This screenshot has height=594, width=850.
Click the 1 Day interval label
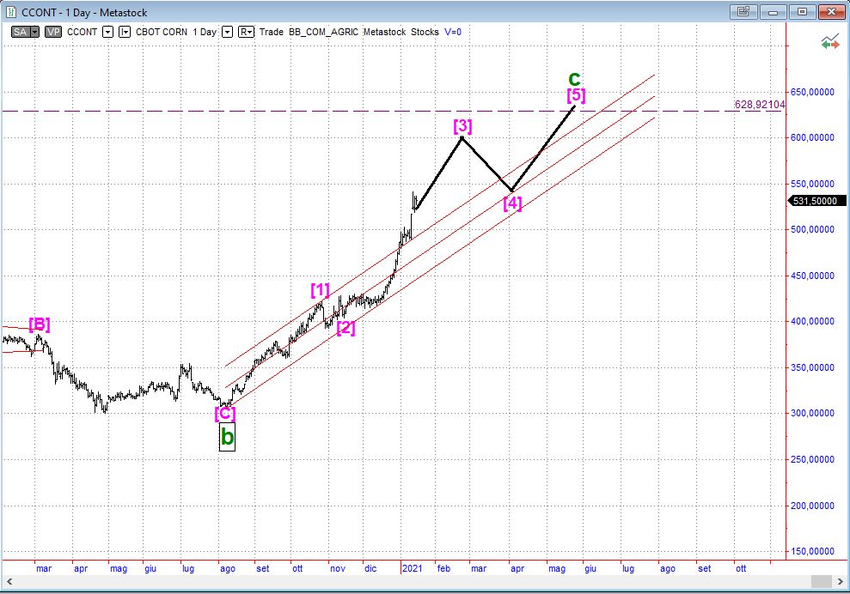205,32
